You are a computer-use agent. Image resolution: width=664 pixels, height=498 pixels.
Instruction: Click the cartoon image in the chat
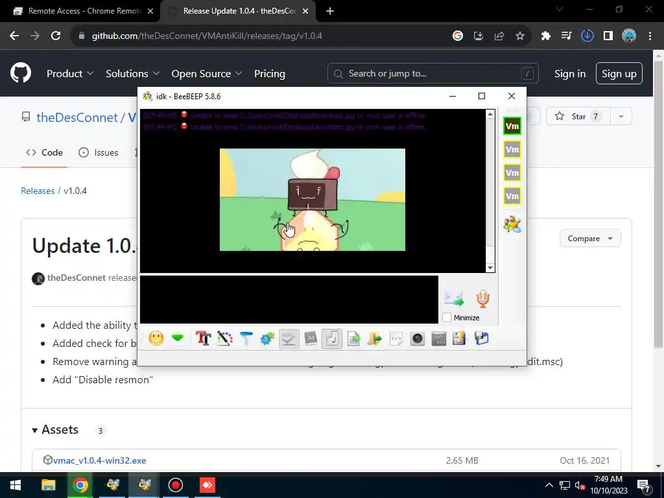click(x=313, y=200)
